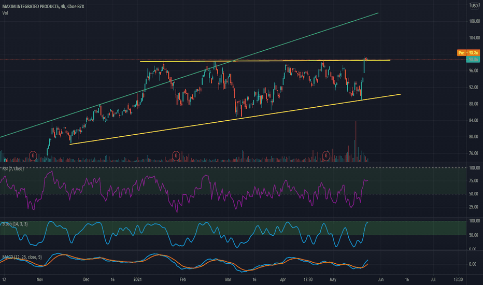Click the May label on time axis
The width and height of the screenshot is (483, 285).
pos(333,279)
